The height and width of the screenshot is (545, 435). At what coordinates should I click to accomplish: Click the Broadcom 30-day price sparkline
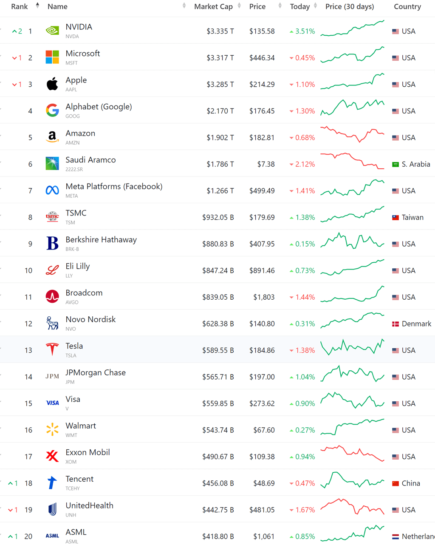click(x=352, y=295)
